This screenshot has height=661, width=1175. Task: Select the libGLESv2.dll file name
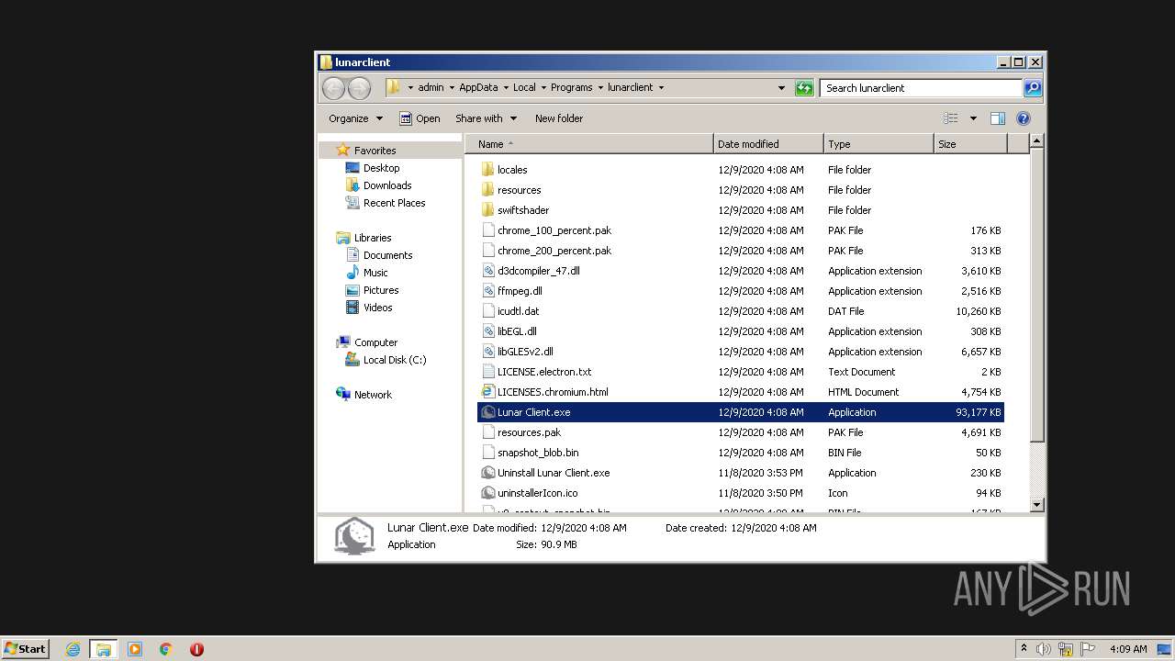pos(525,352)
